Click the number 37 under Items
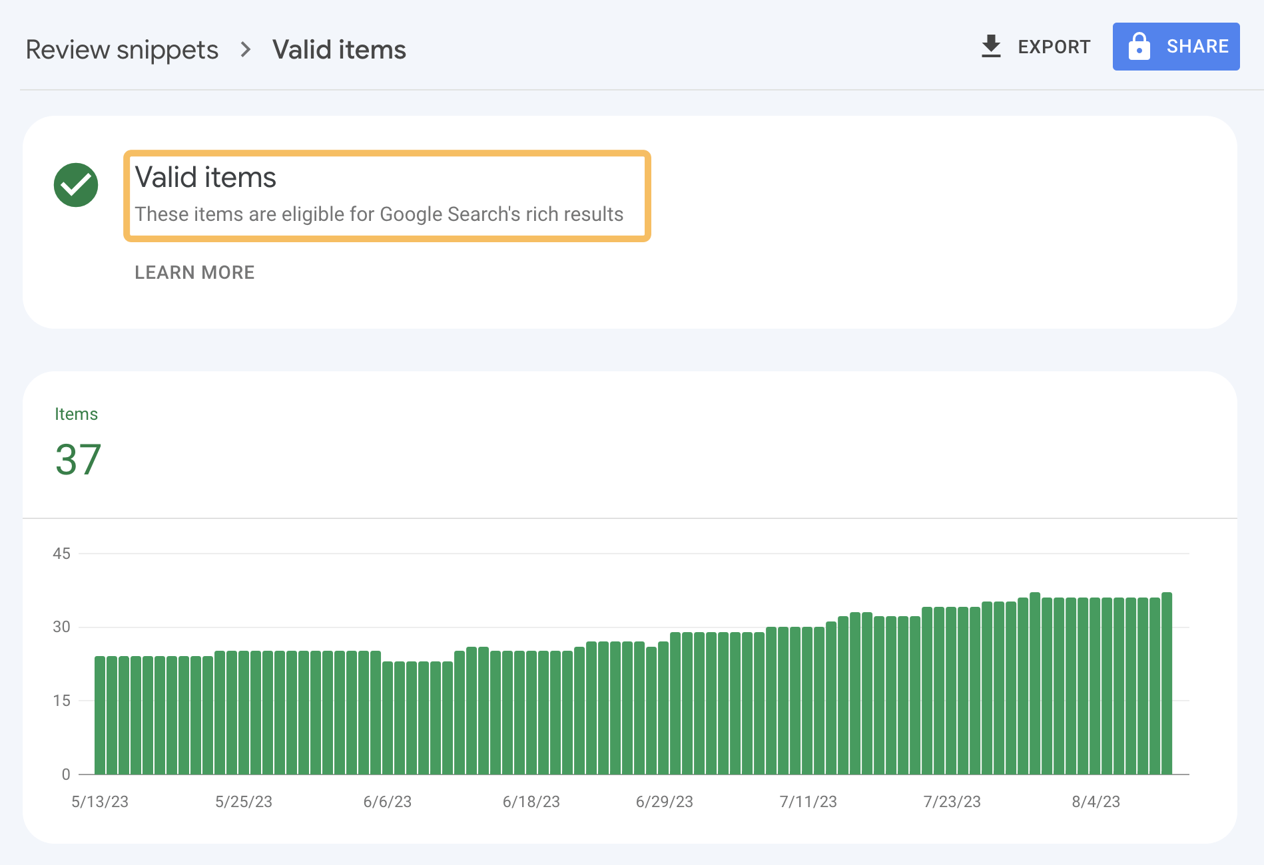This screenshot has width=1264, height=865. (x=78, y=458)
